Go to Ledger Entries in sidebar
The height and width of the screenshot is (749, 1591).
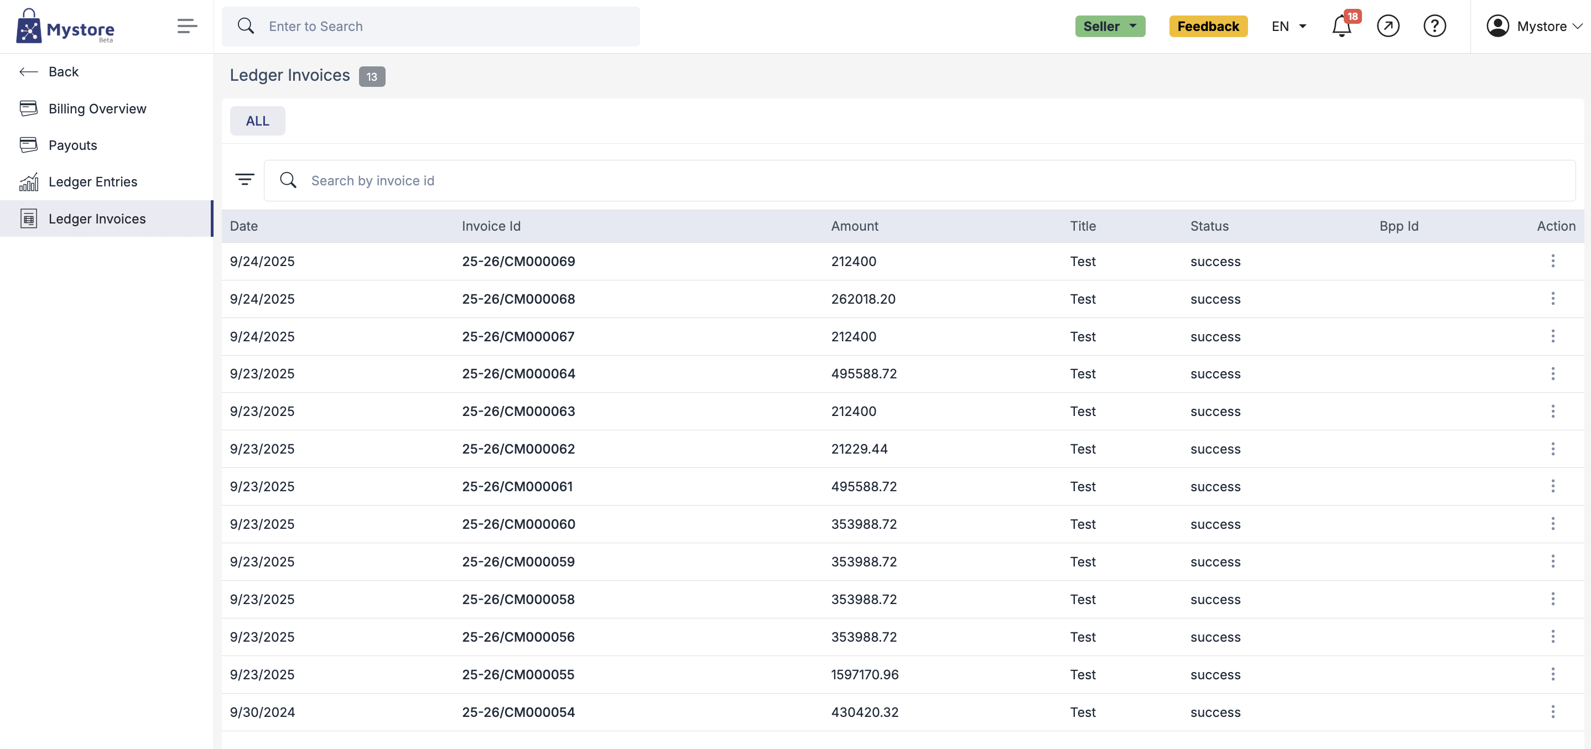(92, 181)
